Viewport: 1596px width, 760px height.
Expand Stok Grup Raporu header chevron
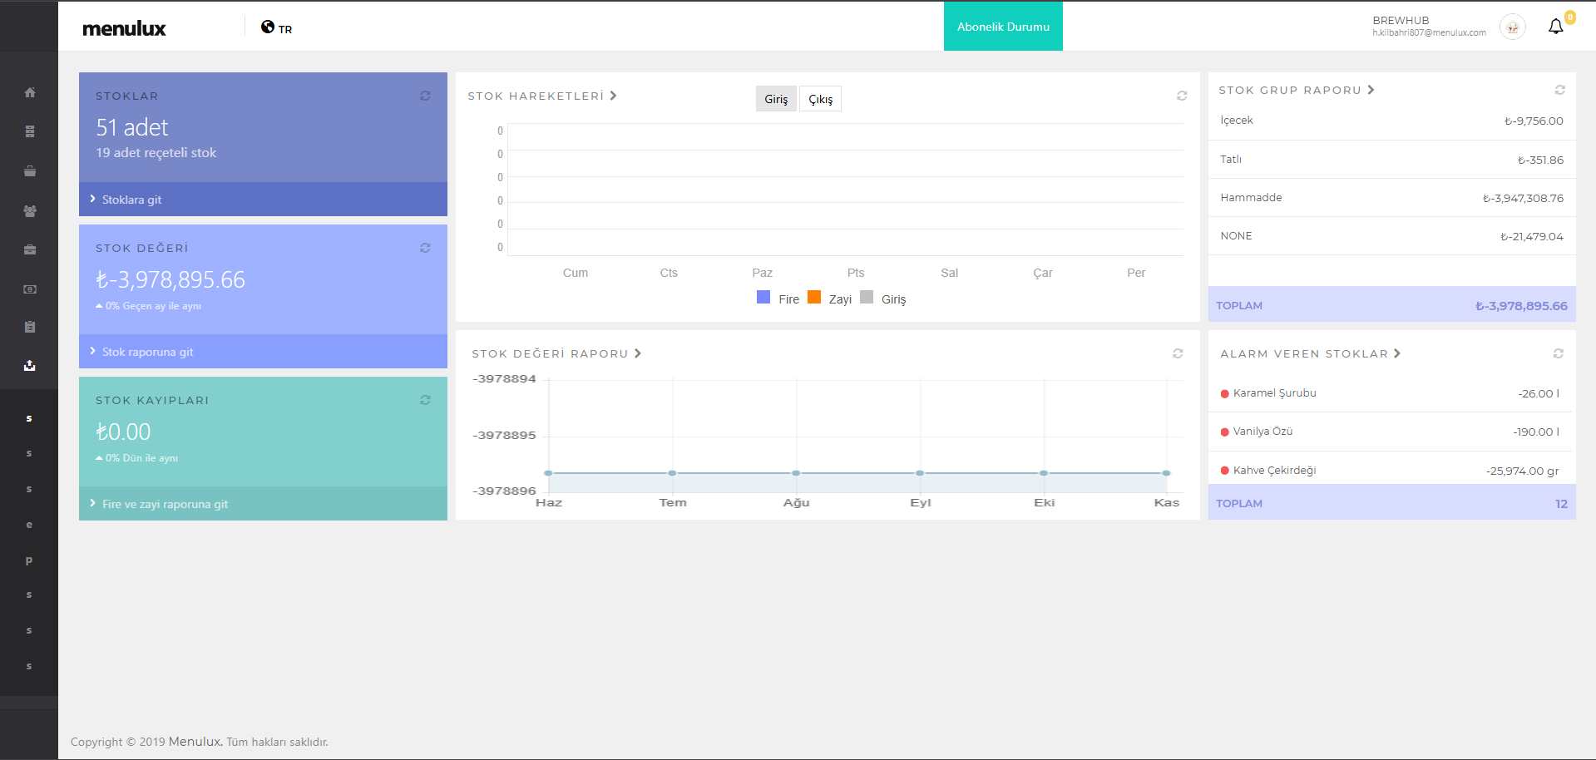click(x=1371, y=90)
